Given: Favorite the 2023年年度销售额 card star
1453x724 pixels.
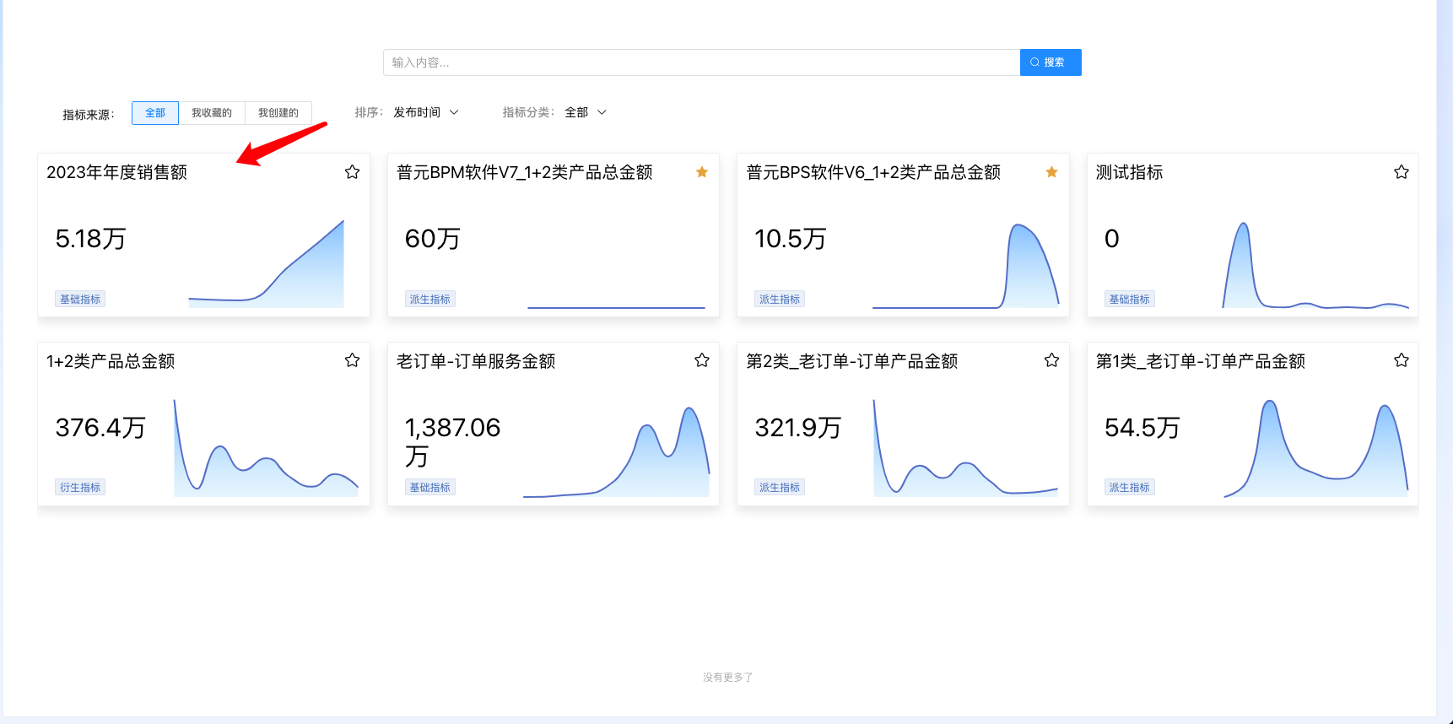Looking at the screenshot, I should (x=352, y=172).
